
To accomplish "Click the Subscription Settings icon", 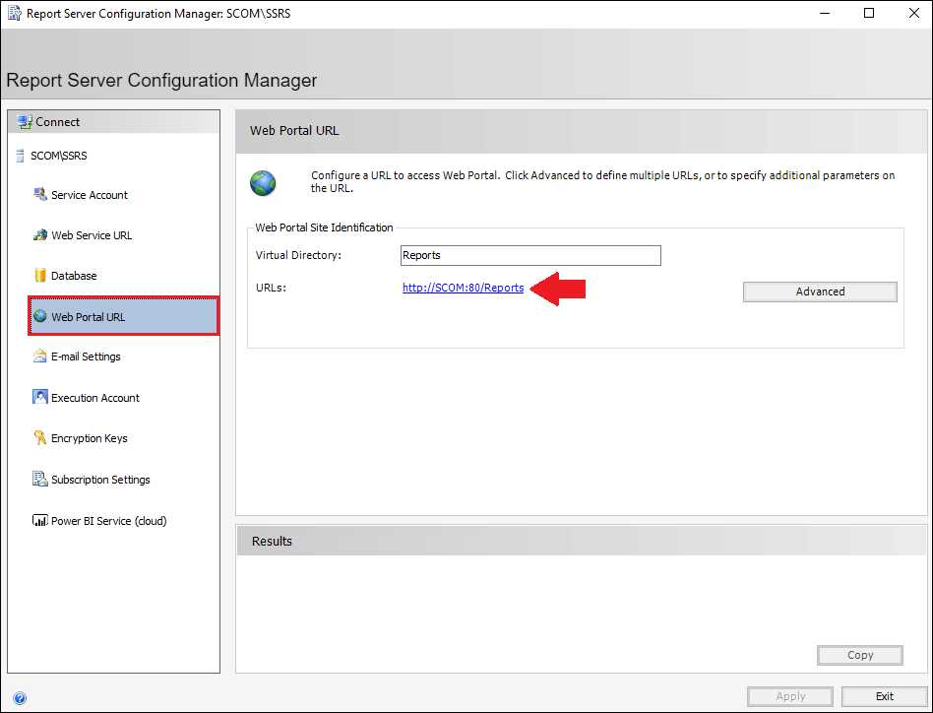I will click(40, 479).
